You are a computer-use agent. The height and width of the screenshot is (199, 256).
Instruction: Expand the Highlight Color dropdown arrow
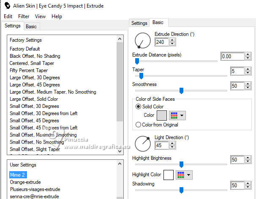pyautogui.click(x=189, y=175)
